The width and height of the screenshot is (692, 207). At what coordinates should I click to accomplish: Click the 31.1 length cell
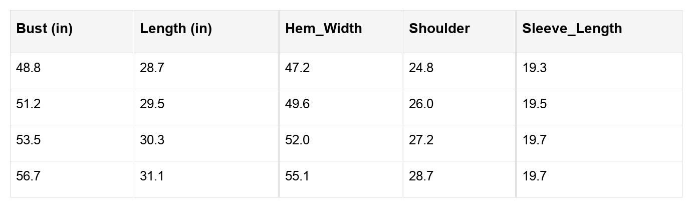[152, 176]
